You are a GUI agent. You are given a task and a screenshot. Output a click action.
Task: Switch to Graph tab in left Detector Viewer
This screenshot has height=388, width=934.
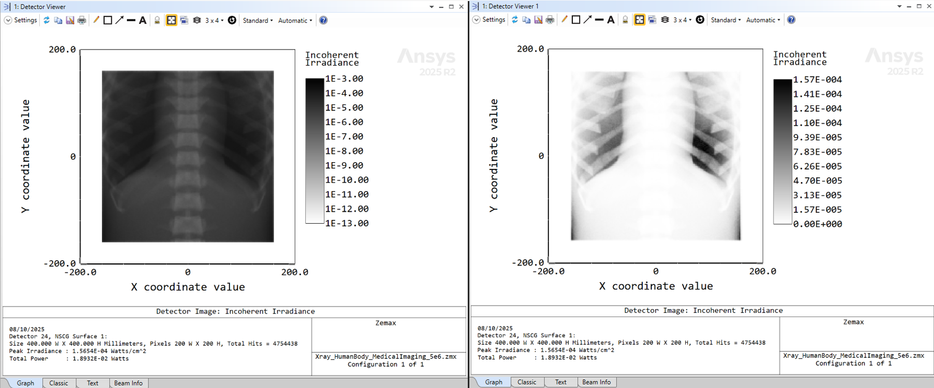[25, 383]
